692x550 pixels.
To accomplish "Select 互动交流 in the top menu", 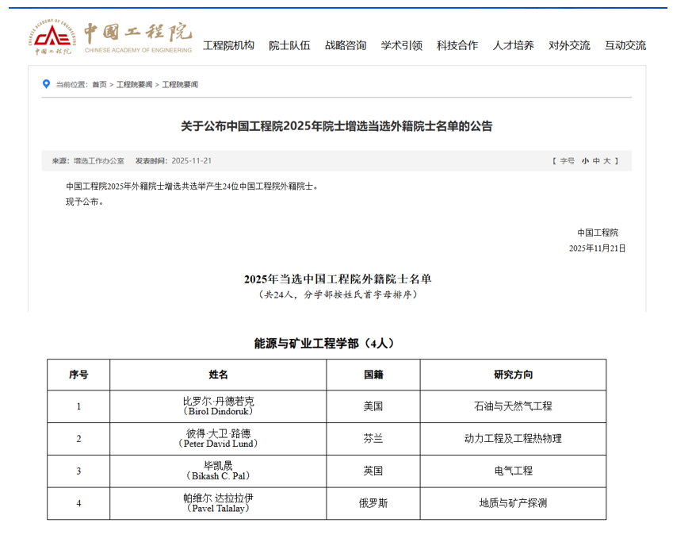I will point(625,45).
